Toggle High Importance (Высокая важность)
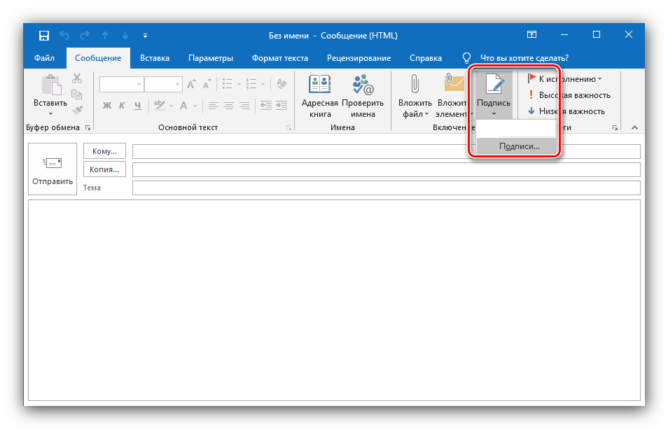Screen dimensions: 668x429 click(569, 95)
